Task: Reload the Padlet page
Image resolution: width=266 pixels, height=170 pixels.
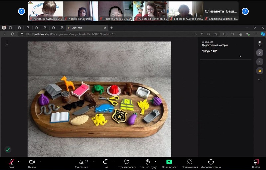Action: pos(12,34)
